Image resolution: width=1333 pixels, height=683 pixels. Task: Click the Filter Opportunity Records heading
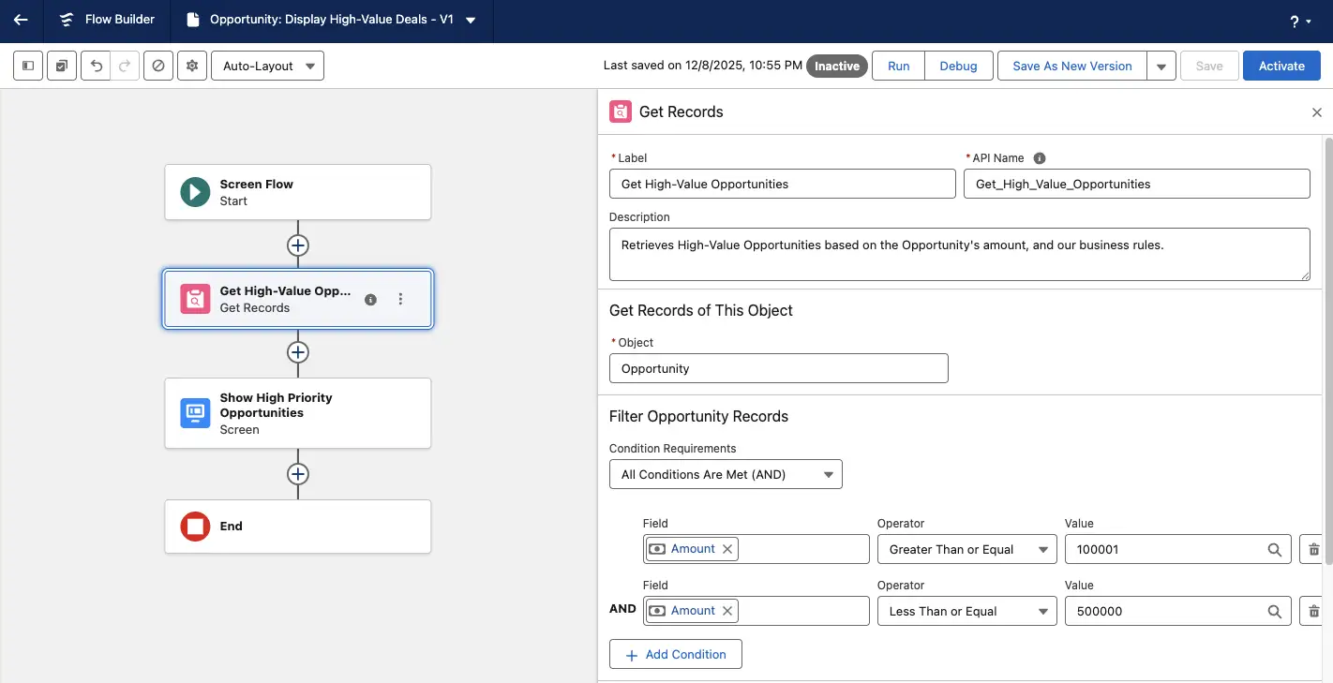(x=698, y=416)
